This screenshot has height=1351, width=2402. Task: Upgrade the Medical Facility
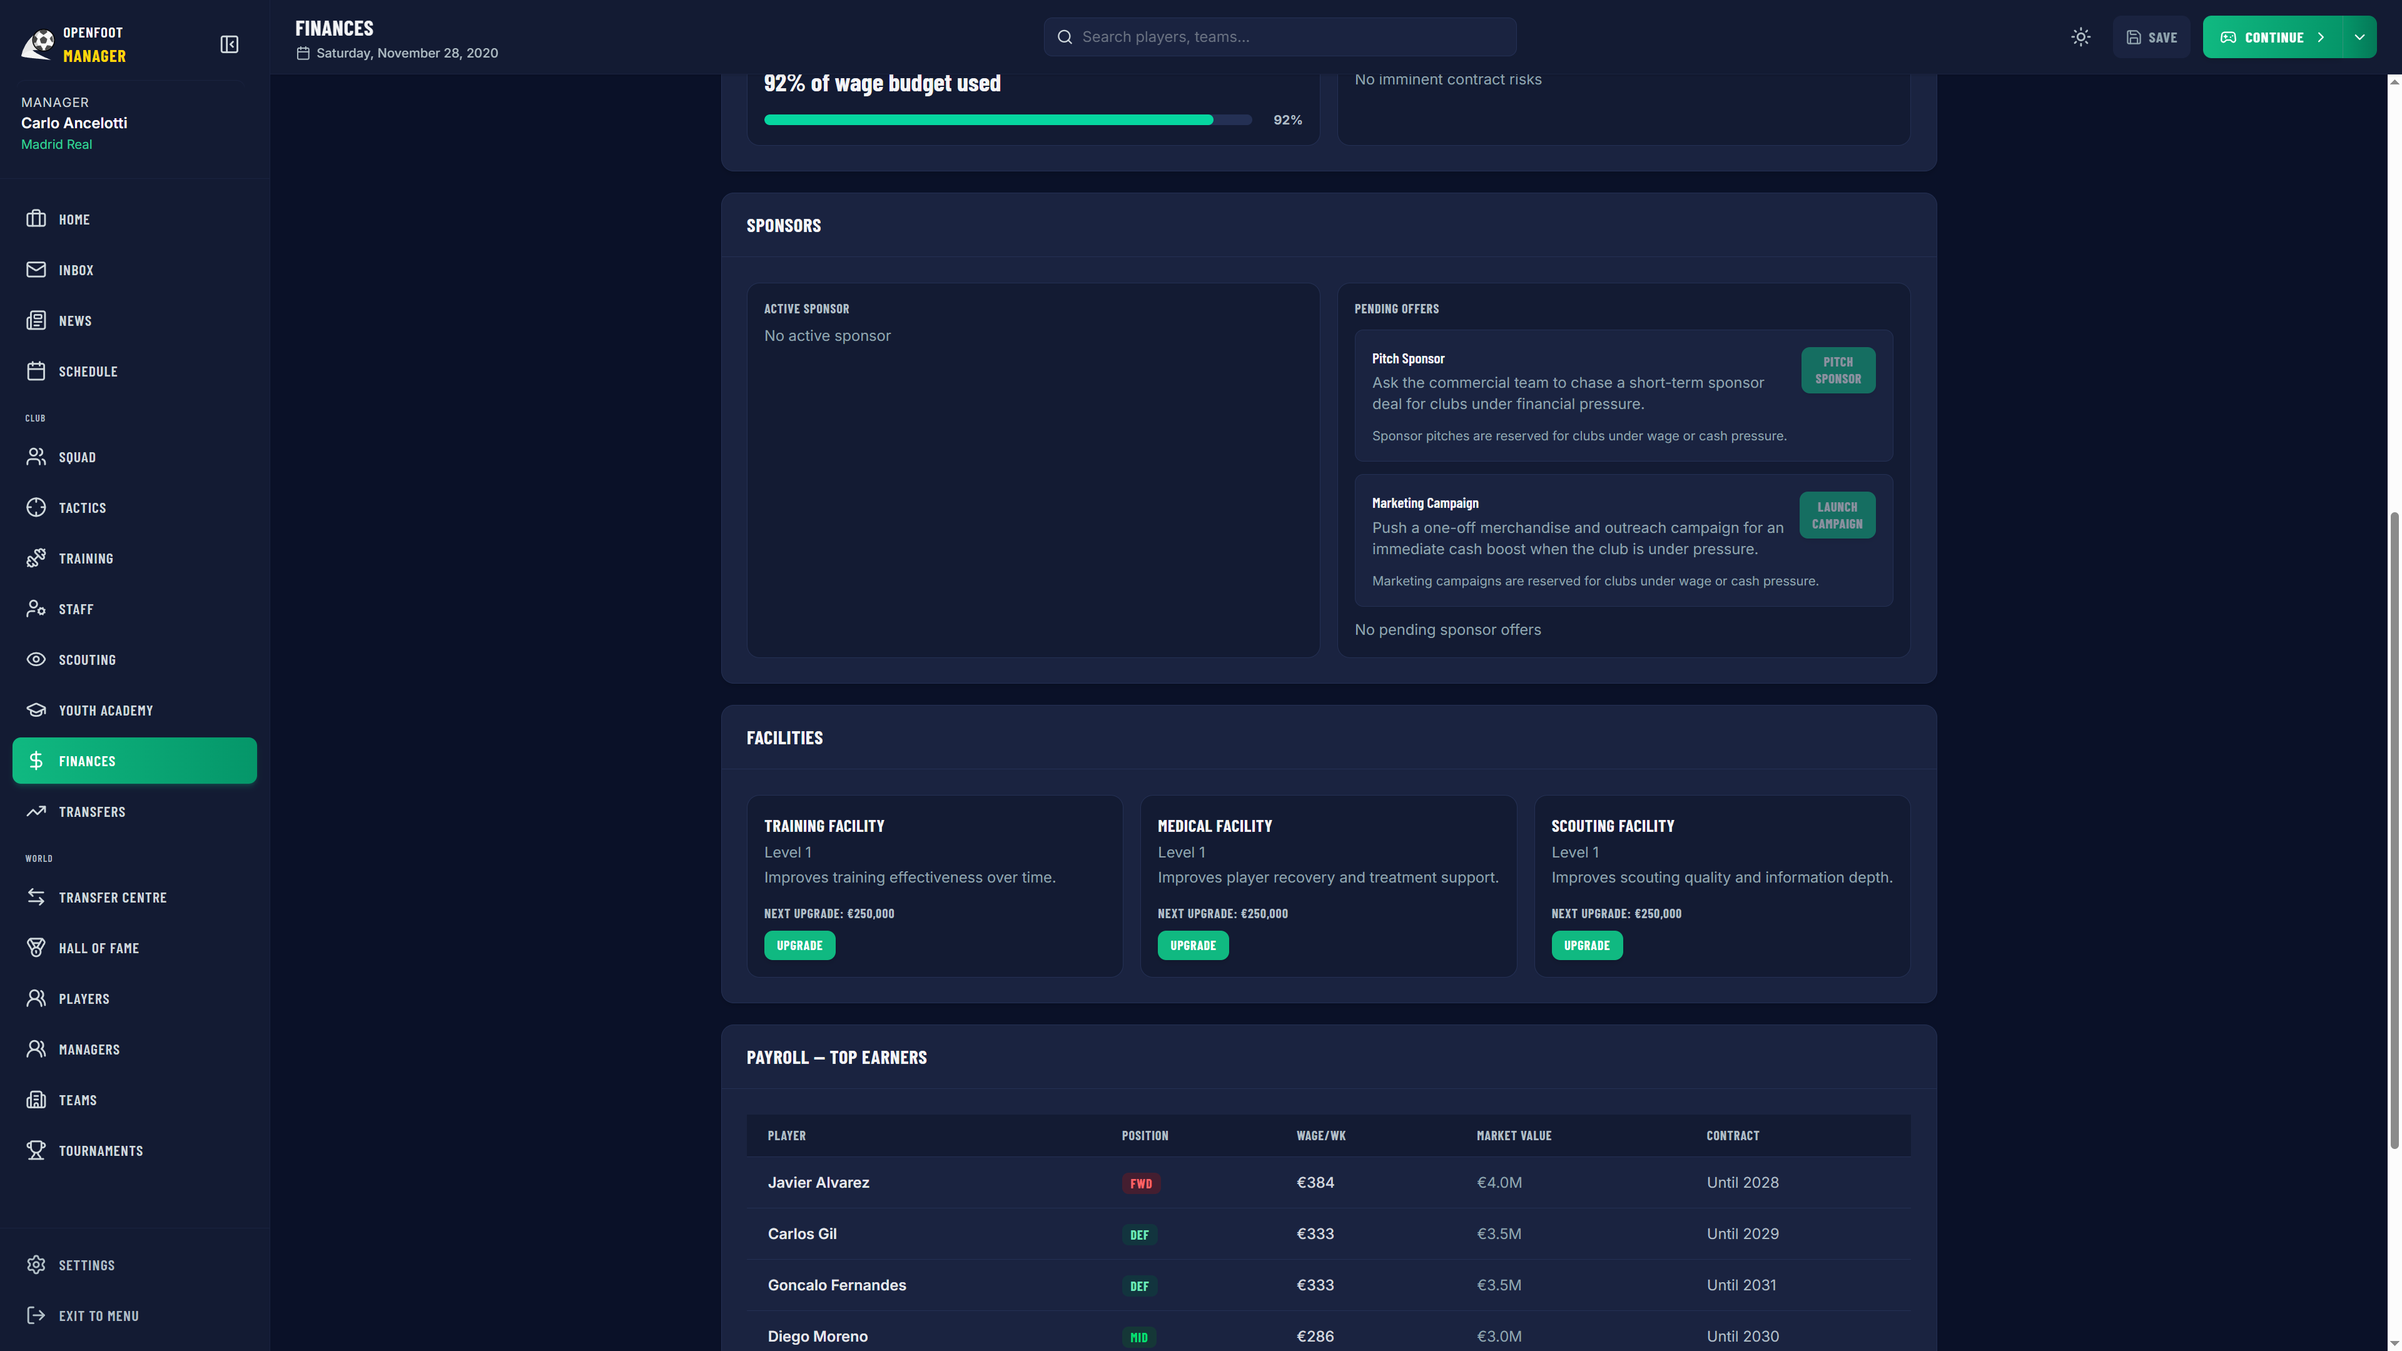point(1193,944)
